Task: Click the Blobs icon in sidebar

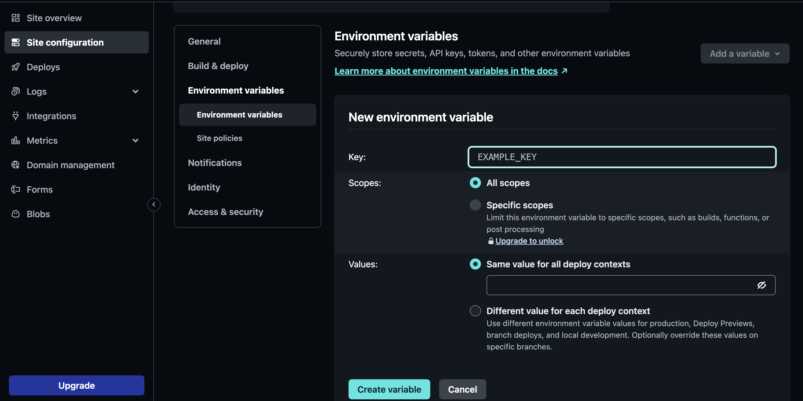Action: point(16,214)
